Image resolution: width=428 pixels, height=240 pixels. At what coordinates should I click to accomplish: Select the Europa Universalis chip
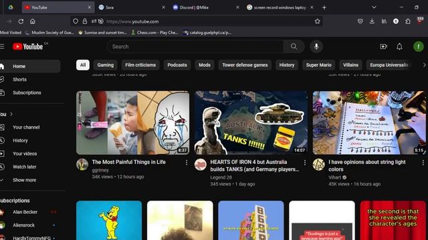389,65
